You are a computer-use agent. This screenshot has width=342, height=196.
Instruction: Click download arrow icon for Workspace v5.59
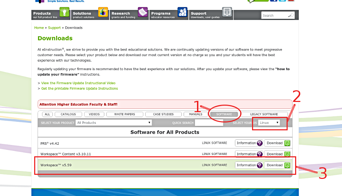[287, 165]
